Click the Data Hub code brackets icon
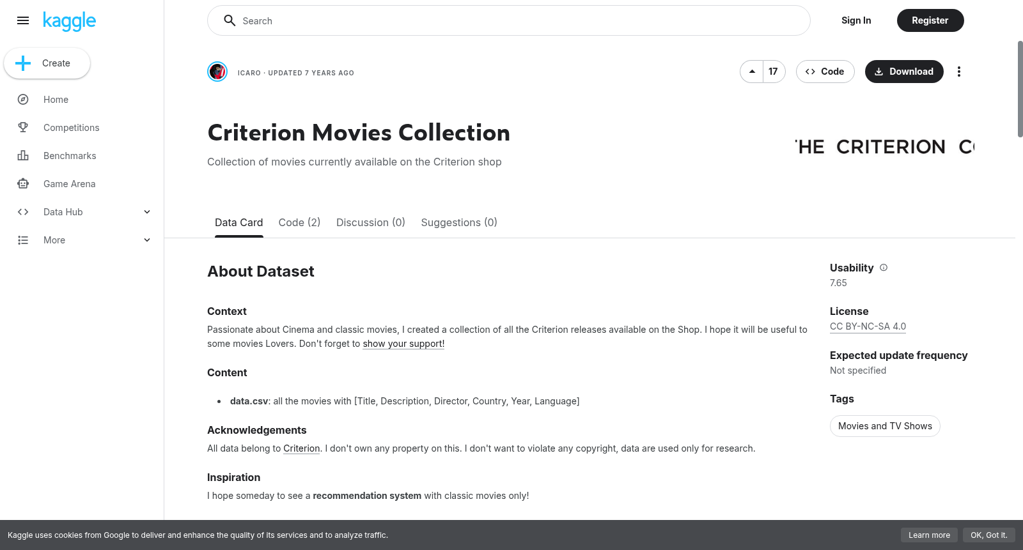The height and width of the screenshot is (550, 1023). [23, 212]
